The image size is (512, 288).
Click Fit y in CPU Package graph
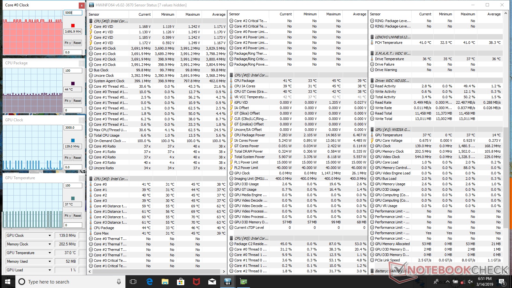(68, 101)
